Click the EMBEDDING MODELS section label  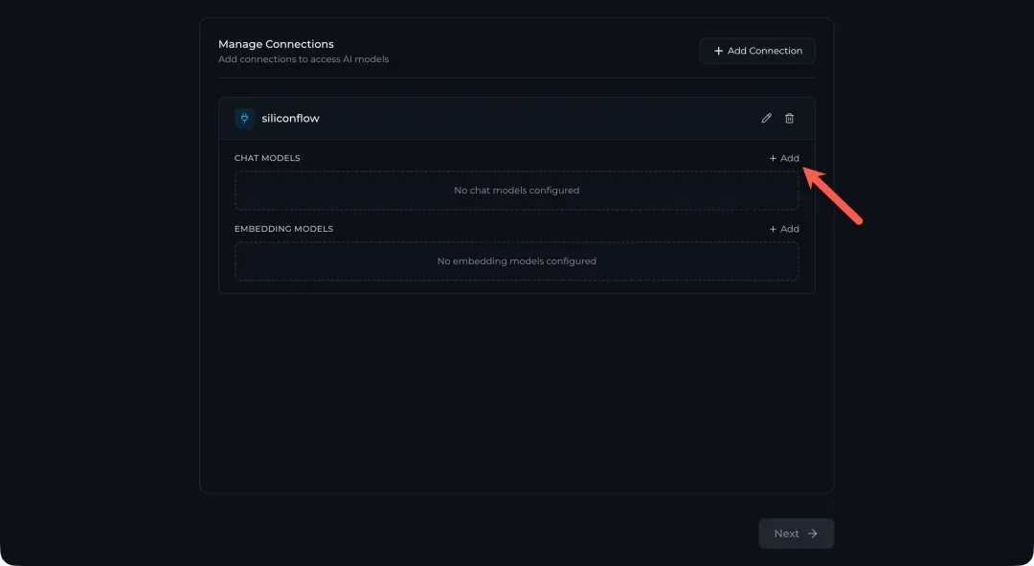[x=283, y=229]
